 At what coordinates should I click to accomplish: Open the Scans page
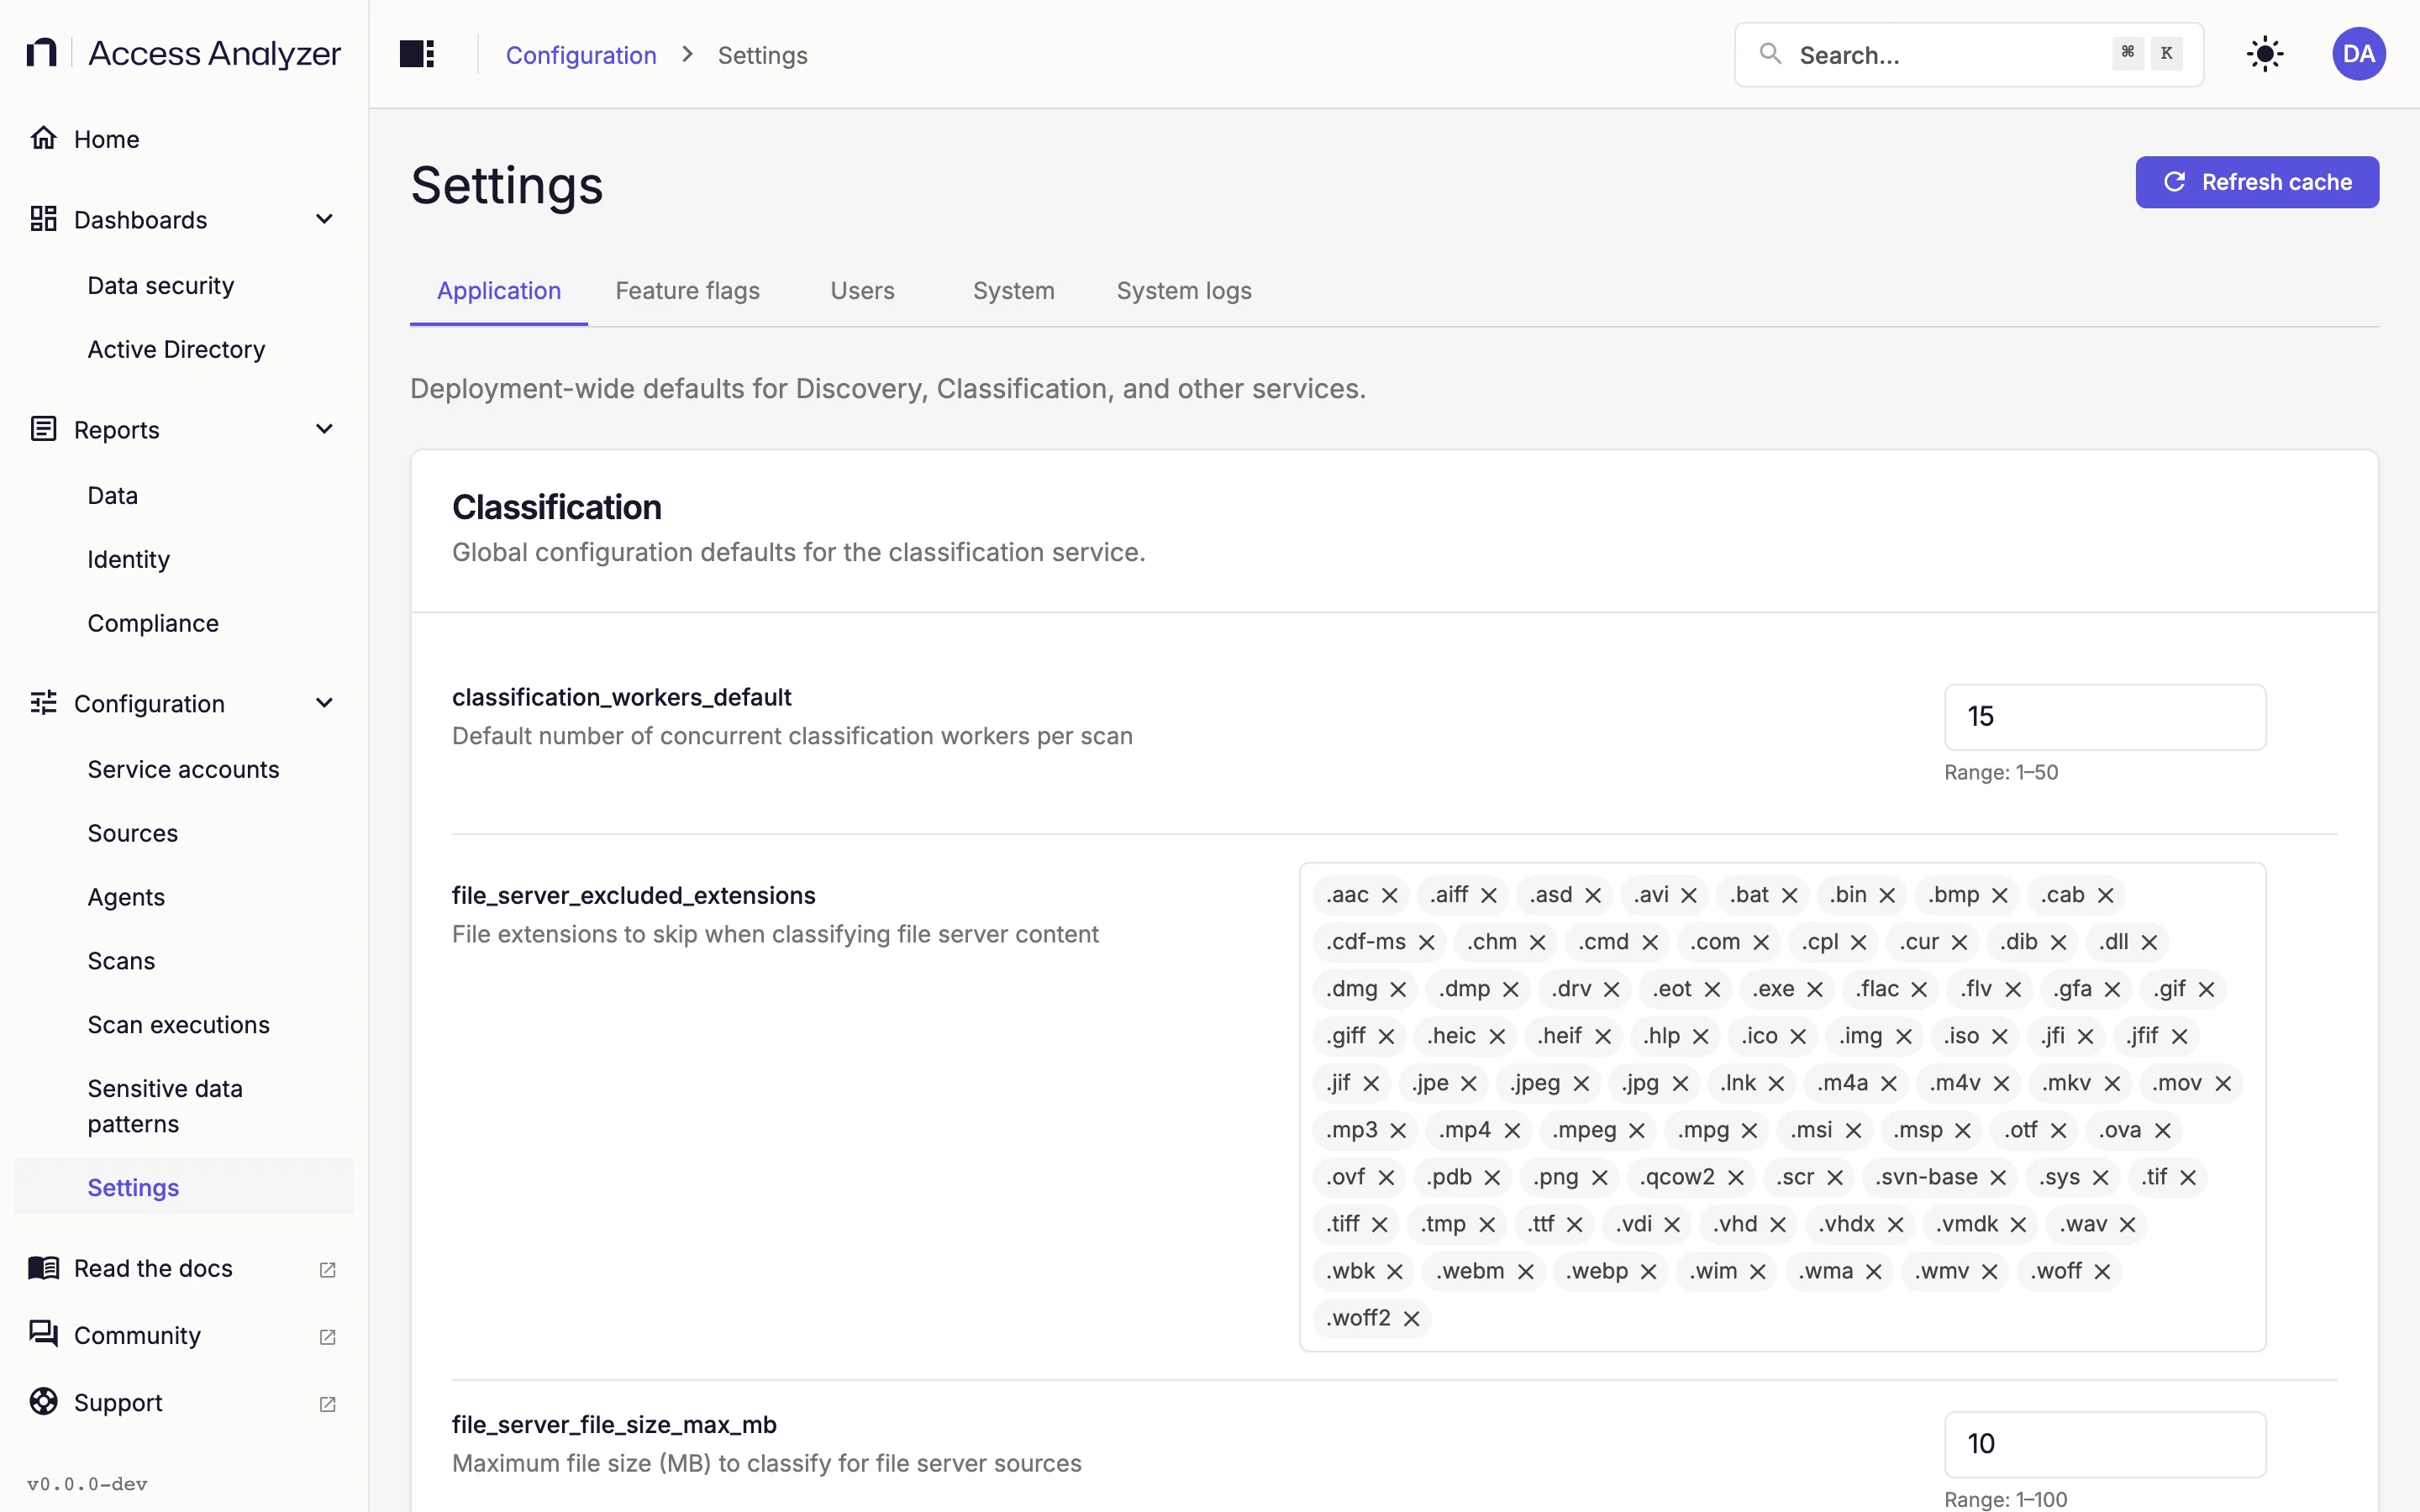tap(121, 961)
